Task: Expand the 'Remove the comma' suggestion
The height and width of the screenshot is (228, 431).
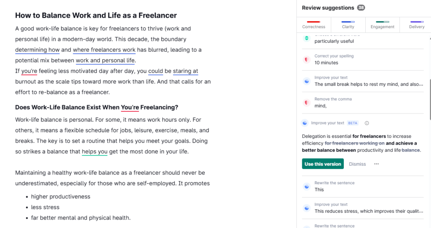Action: pos(363,103)
